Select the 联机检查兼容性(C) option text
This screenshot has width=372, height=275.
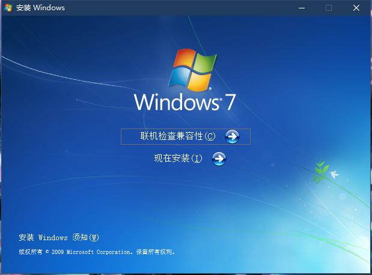point(178,136)
